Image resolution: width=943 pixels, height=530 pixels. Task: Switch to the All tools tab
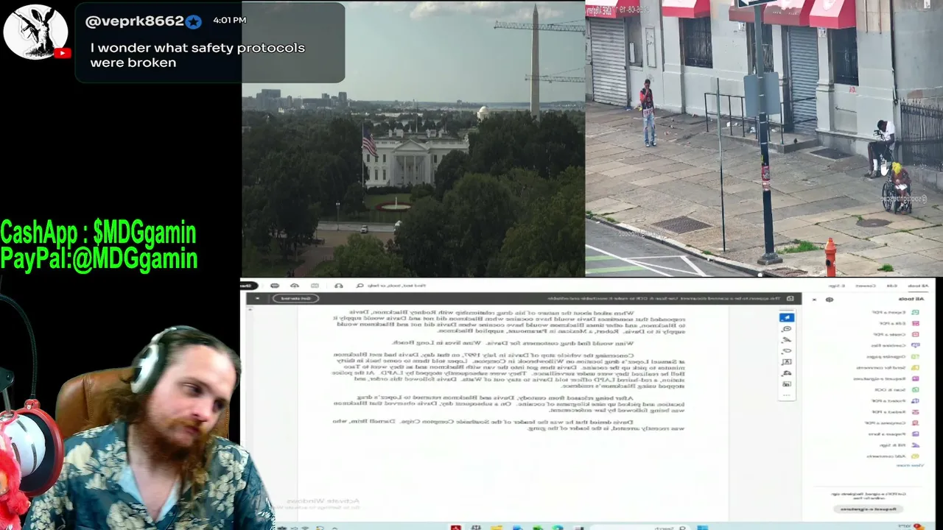pos(917,286)
